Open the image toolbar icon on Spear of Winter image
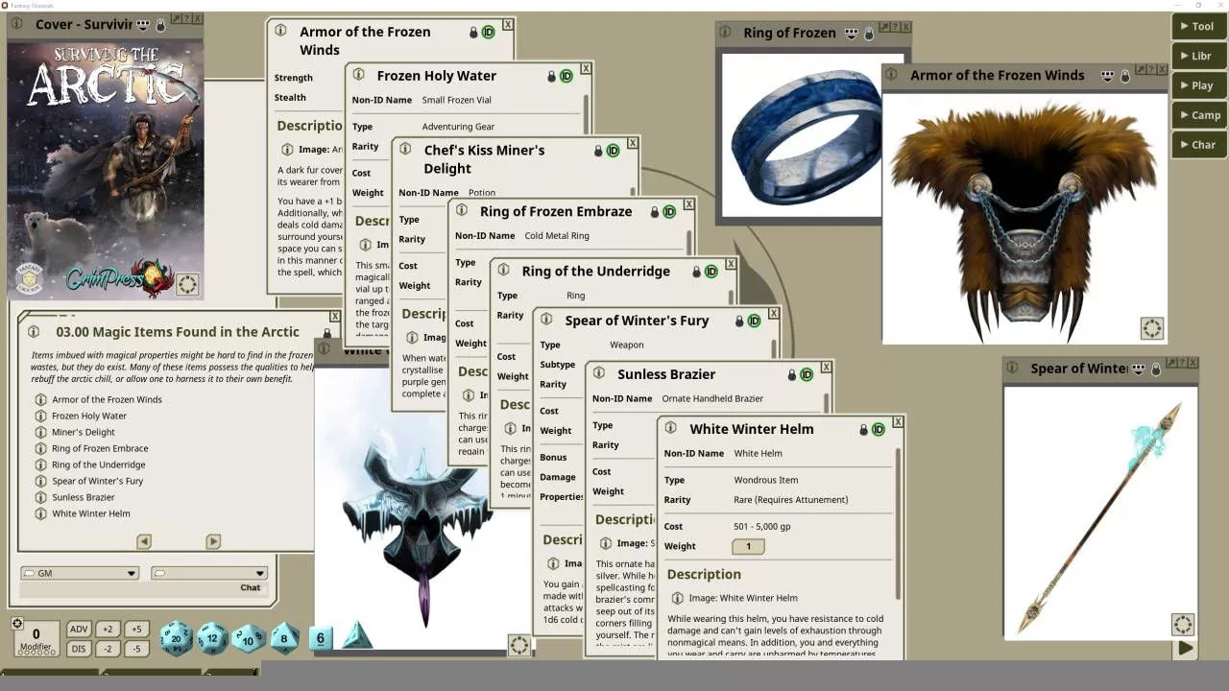Screen dimensions: 1229x691 pos(1182,625)
